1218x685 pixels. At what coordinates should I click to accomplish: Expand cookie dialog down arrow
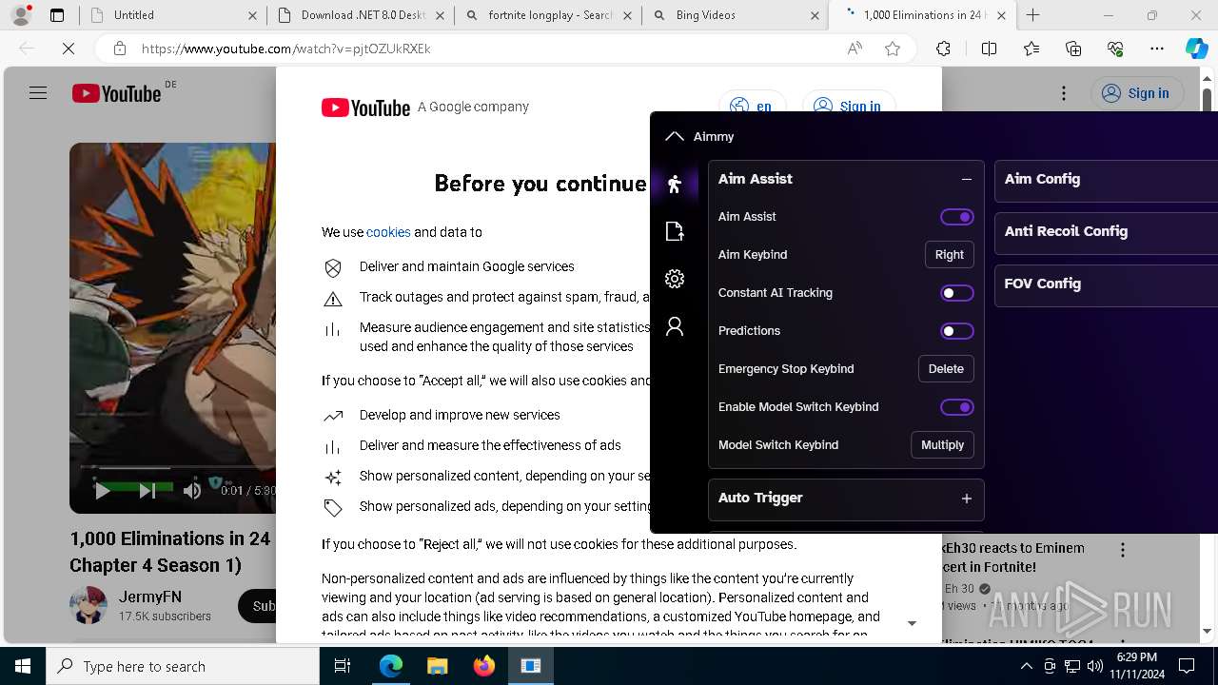912,623
